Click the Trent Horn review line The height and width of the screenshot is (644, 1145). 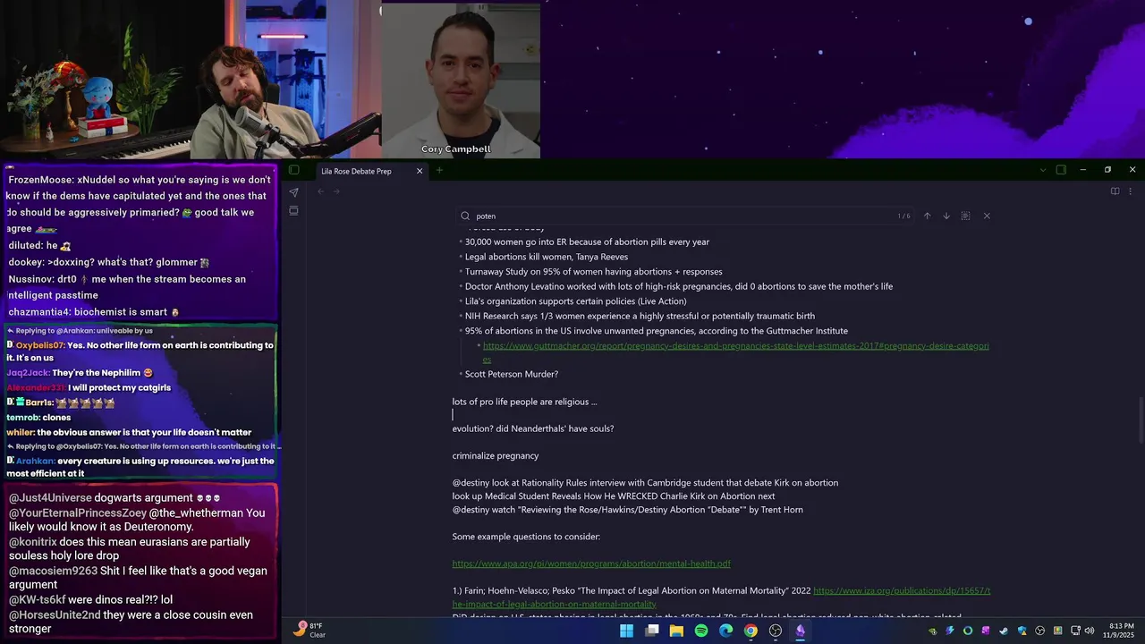click(x=627, y=510)
